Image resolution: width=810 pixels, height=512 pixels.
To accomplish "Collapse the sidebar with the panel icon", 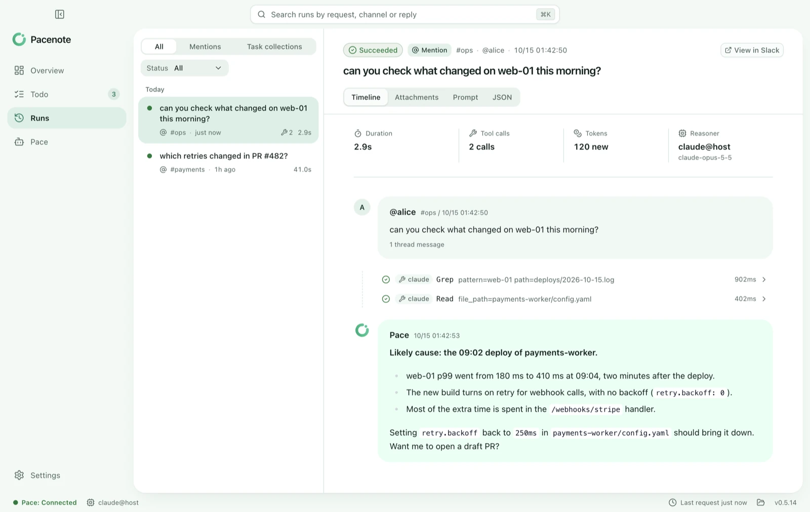I will (x=60, y=14).
